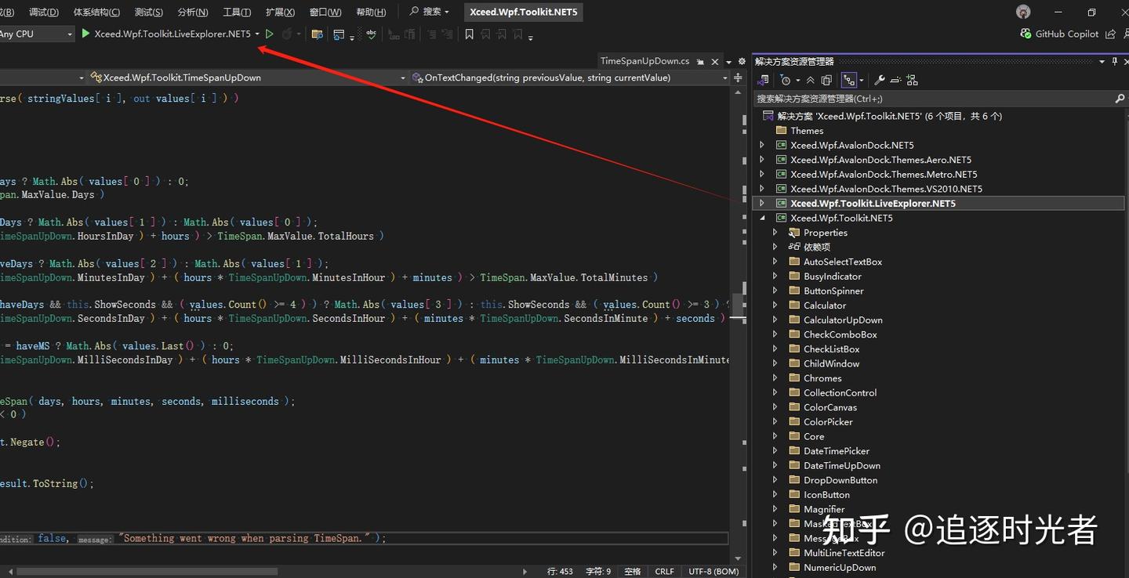Open the 调试(D) menu
This screenshot has height=578, width=1129.
click(x=44, y=12)
